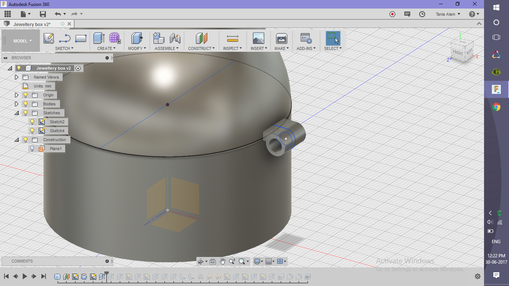This screenshot has height=286, width=509.
Task: Collapse the Sketches folder
Action: (16, 113)
